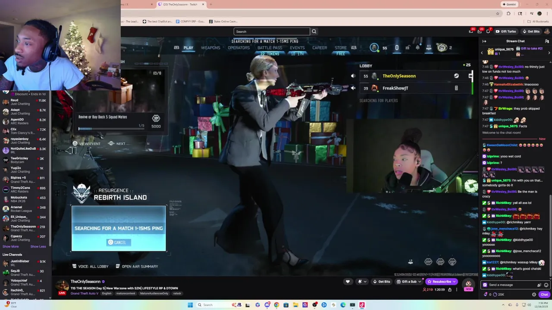Click the Revive Squad Mates progress bar

111,129
